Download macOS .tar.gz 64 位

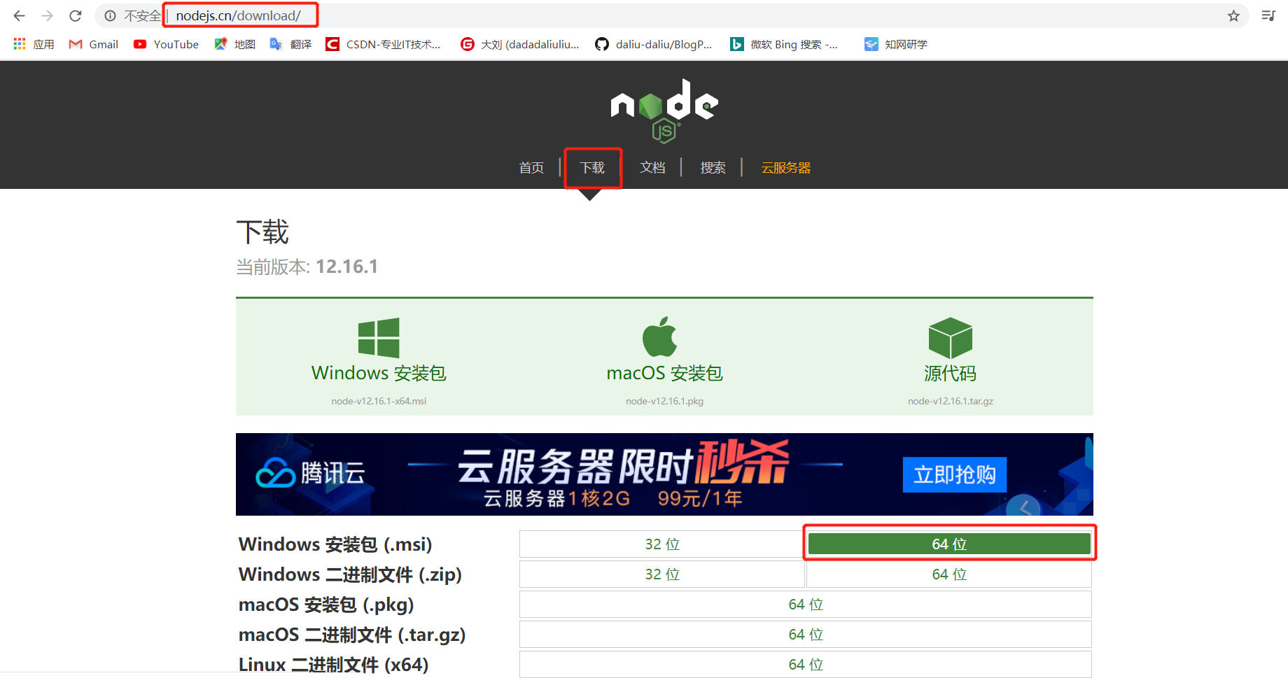806,635
